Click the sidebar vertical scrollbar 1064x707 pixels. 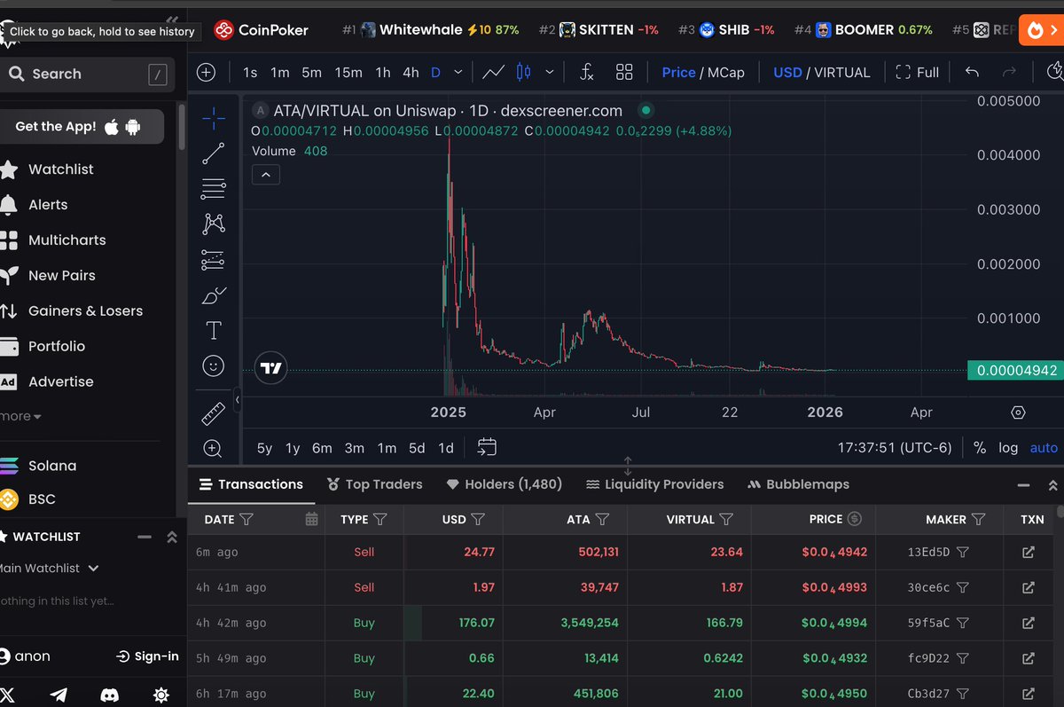coord(182,126)
